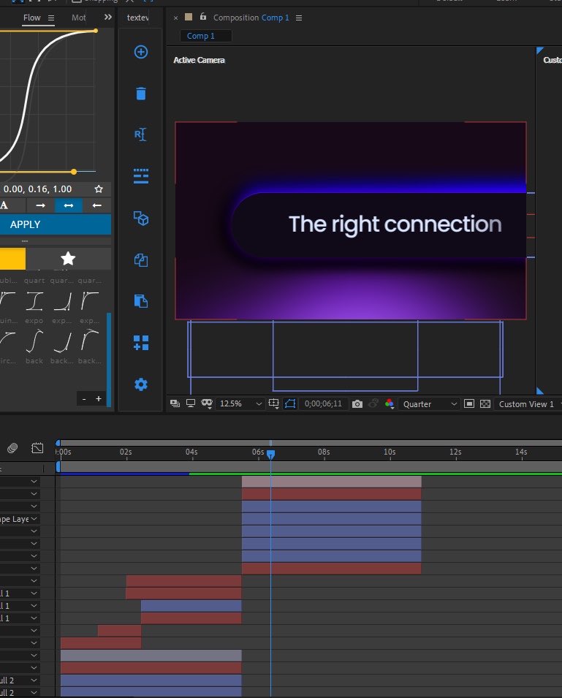The height and width of the screenshot is (698, 562).
Task: Select the right arrow ease direction
Action: (x=40, y=205)
